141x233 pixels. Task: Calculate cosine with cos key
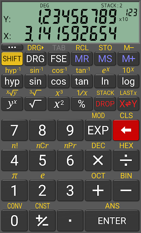[x=58, y=81]
